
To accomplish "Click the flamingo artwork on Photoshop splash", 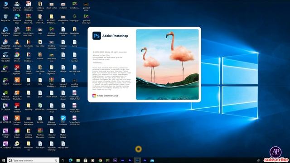I will pos(167,64).
